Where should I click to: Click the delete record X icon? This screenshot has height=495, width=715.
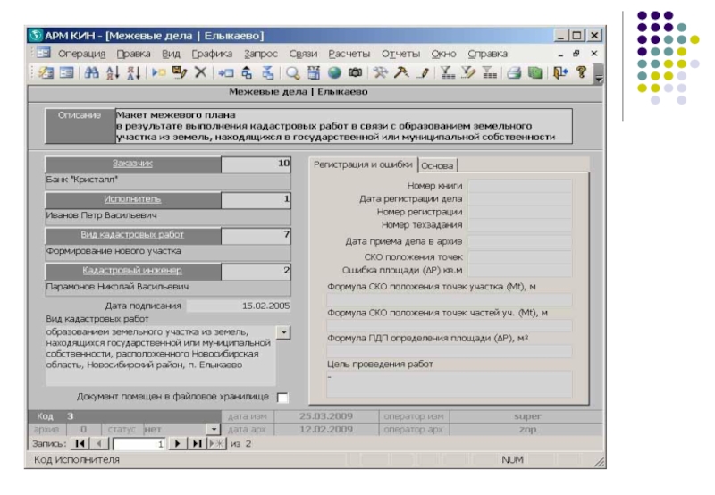point(201,74)
